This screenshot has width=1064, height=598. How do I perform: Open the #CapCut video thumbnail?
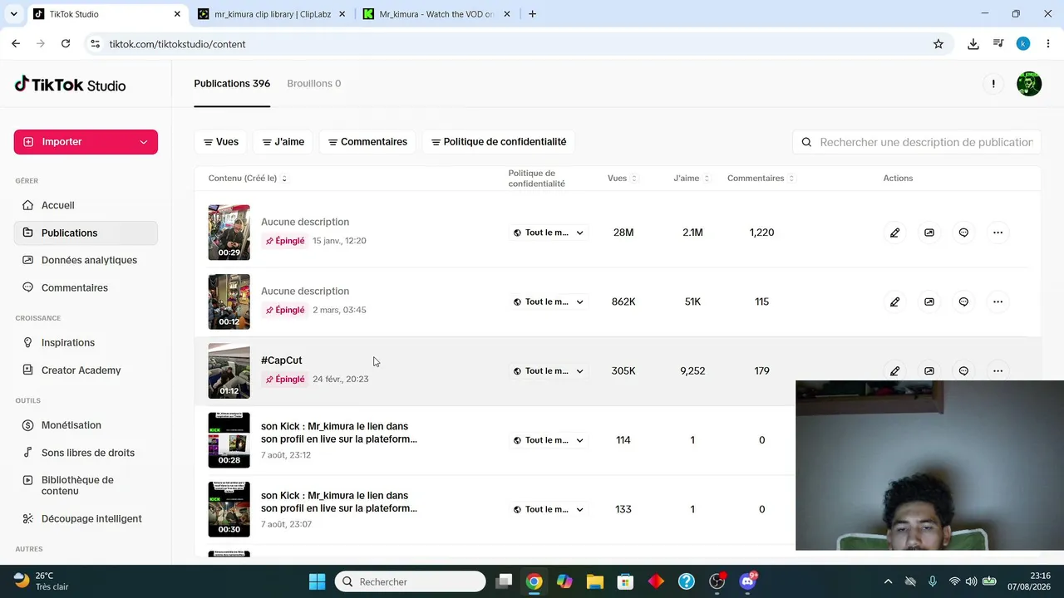click(229, 371)
